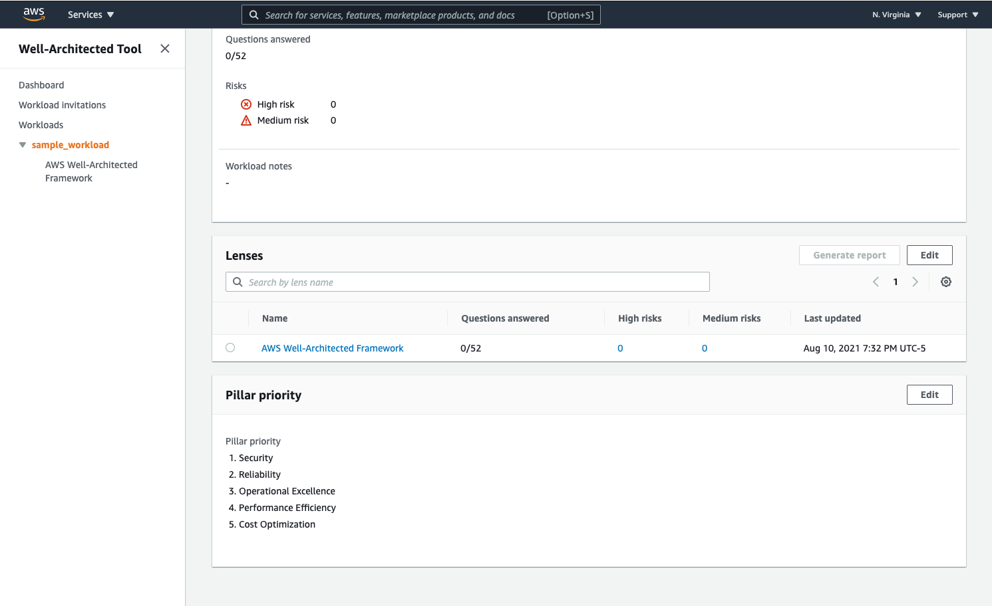Click the Medium risk warning triangle icon
This screenshot has width=992, height=606.
(x=246, y=120)
